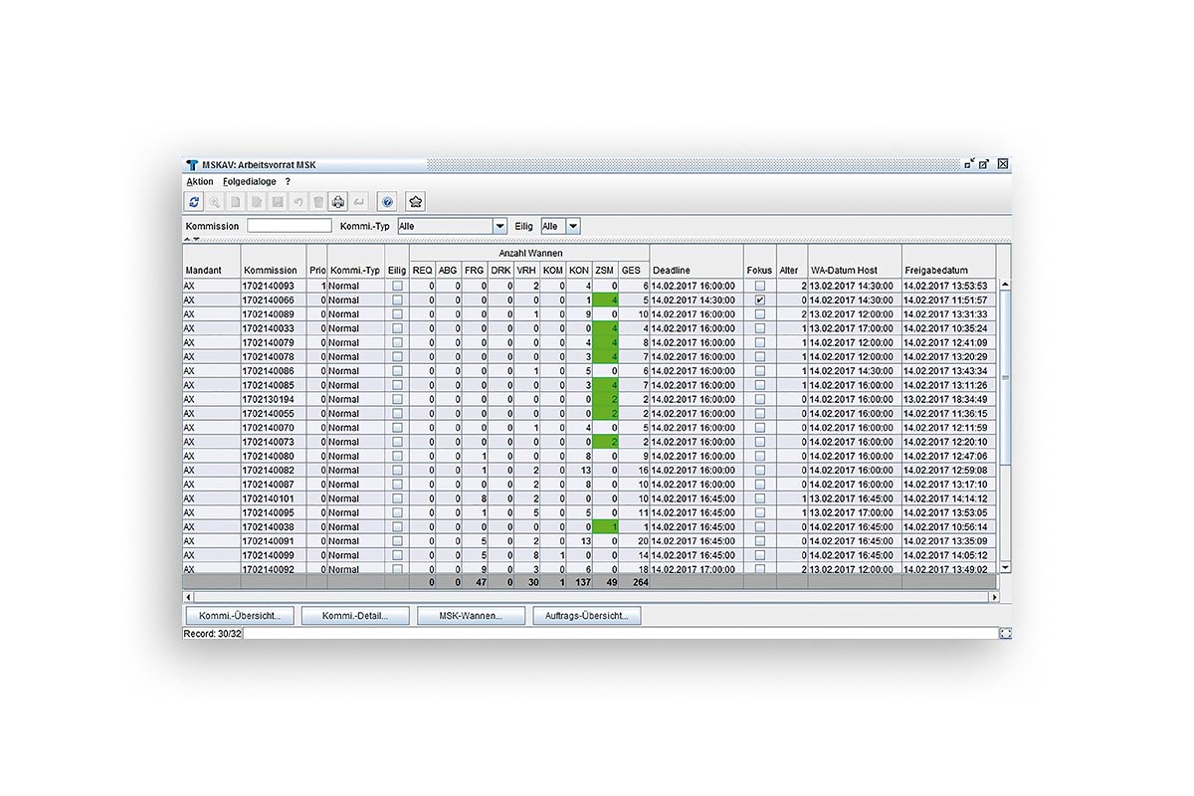1194x796 pixels.
Task: Check Fokus checkbox for Kommission 1702140101
Action: tap(759, 498)
